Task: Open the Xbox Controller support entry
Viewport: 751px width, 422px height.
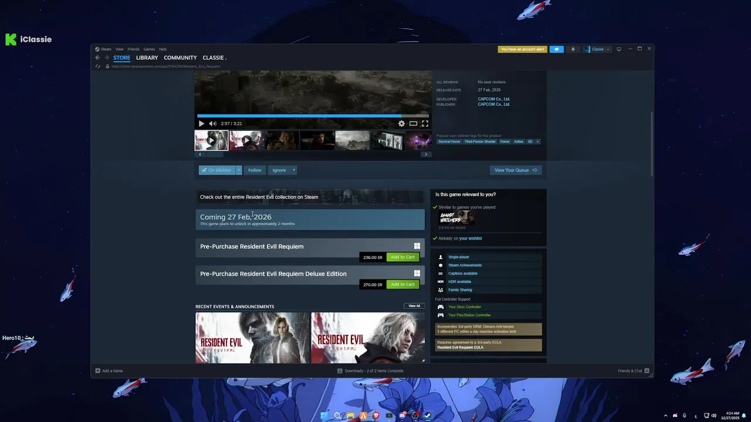Action: pyautogui.click(x=488, y=307)
